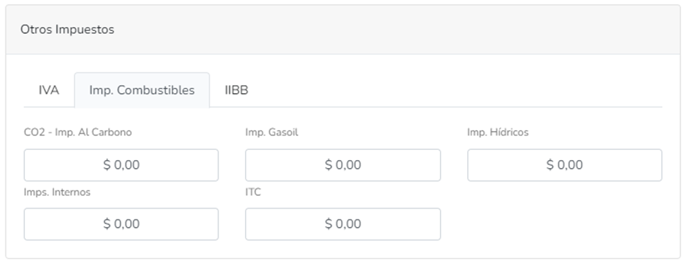Click the 0,00 value in the ITC field
Viewport: 687px width, 266px height.
pyautogui.click(x=349, y=224)
